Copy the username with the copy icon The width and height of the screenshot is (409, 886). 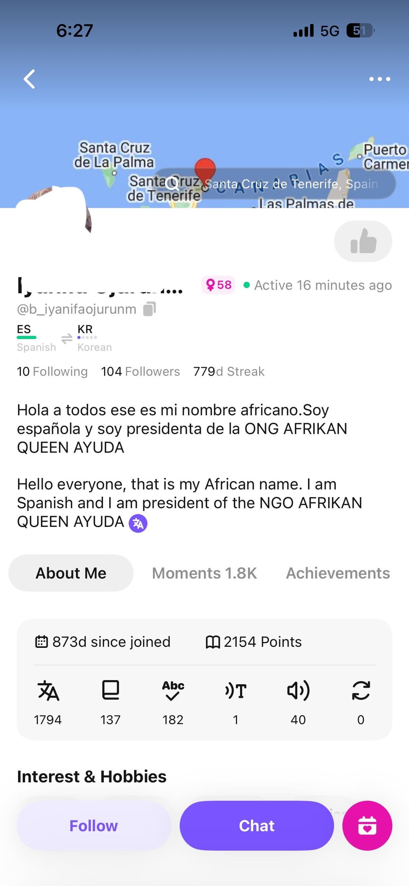click(149, 309)
